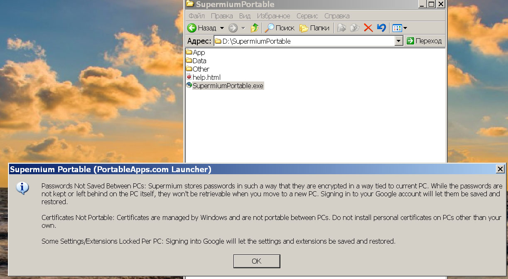Click the Up one folder icon

[254, 28]
